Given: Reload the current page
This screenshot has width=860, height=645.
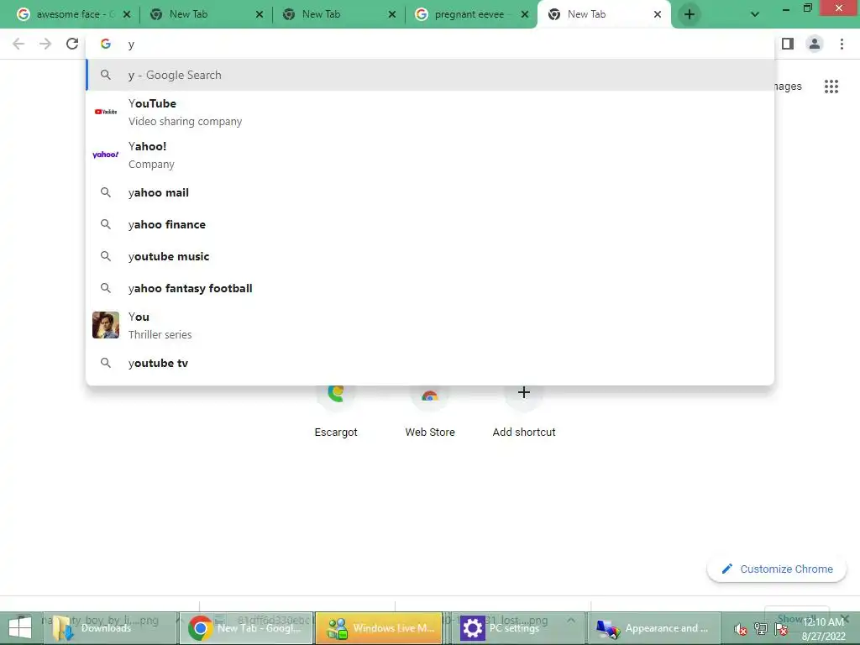Looking at the screenshot, I should (72, 44).
